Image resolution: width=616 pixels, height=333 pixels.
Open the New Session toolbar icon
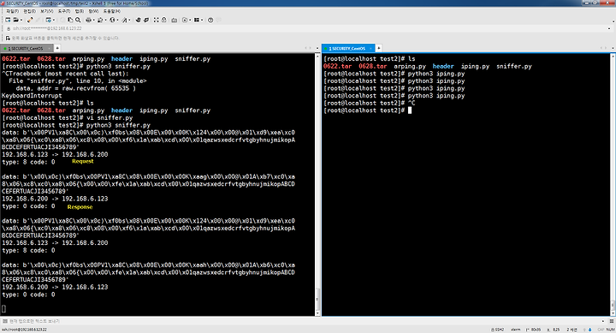click(x=8, y=20)
